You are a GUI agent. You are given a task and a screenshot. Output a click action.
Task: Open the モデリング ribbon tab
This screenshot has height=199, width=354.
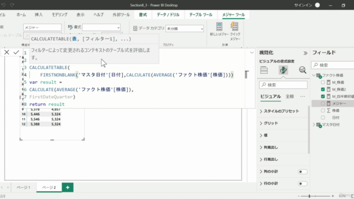point(60,15)
